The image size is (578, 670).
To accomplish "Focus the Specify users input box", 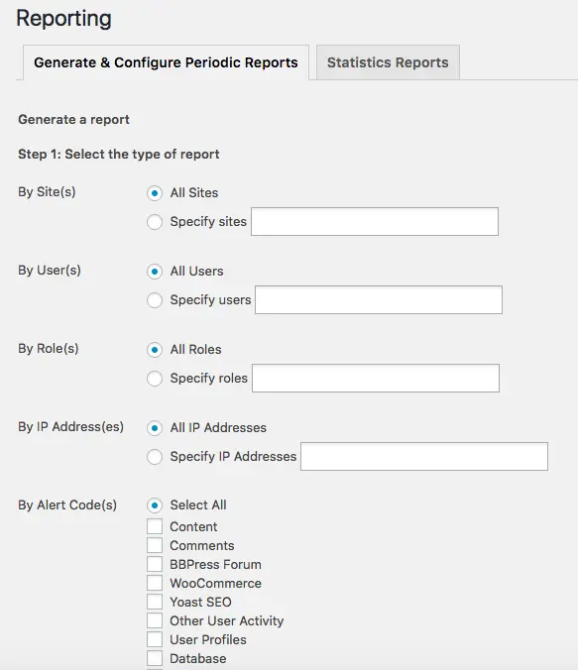I will coord(379,299).
